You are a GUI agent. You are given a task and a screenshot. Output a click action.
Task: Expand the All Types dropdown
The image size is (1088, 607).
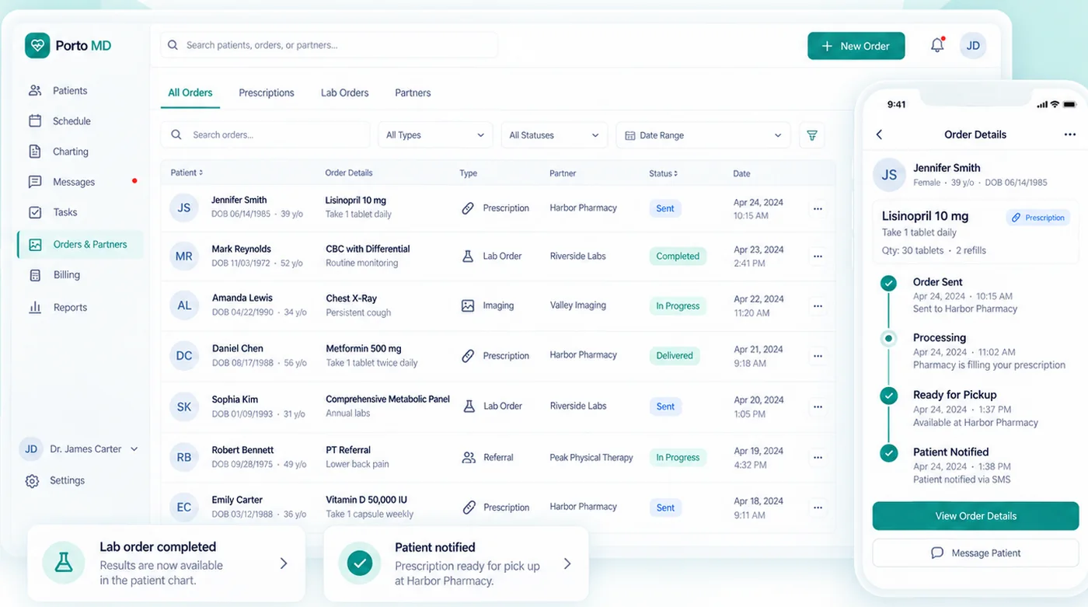(x=435, y=135)
